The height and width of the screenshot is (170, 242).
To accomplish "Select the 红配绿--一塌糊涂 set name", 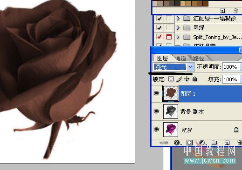I will click(x=214, y=19).
